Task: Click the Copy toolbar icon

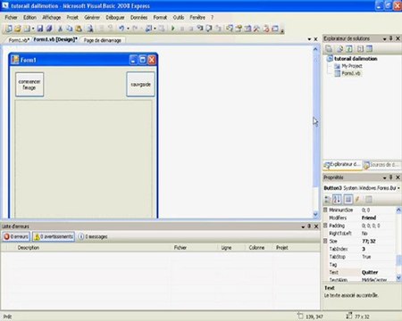Action: pyautogui.click(x=70, y=29)
